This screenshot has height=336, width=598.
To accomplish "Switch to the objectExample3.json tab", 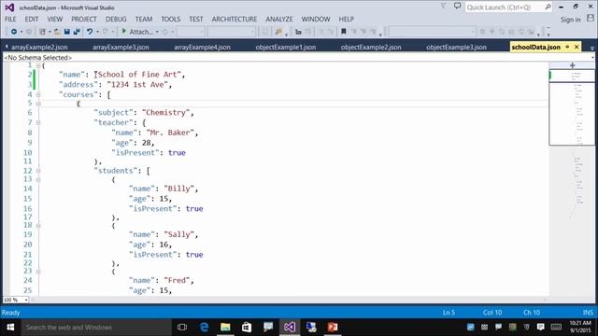I will tap(456, 48).
